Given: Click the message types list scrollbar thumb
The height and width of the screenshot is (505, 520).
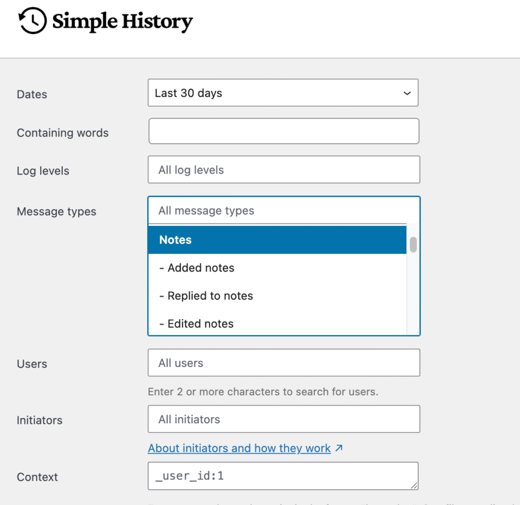Looking at the screenshot, I should (413, 245).
